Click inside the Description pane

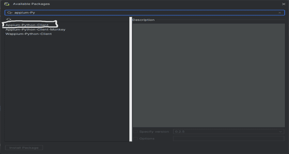209,75
